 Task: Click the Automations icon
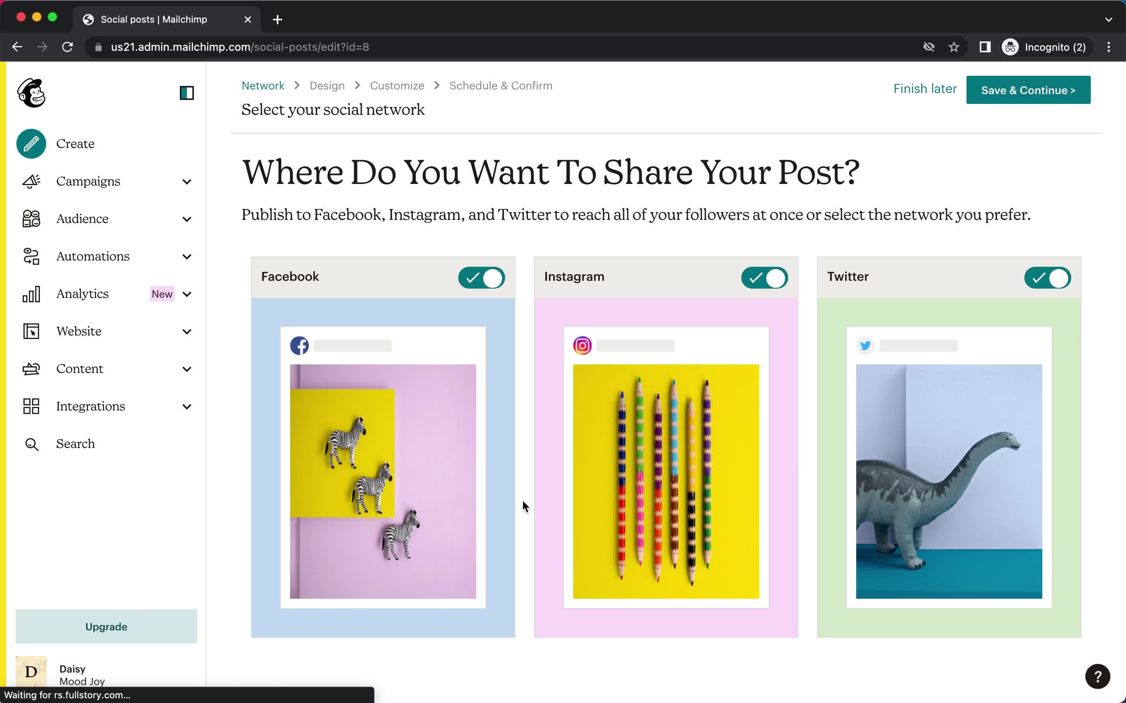tap(31, 256)
